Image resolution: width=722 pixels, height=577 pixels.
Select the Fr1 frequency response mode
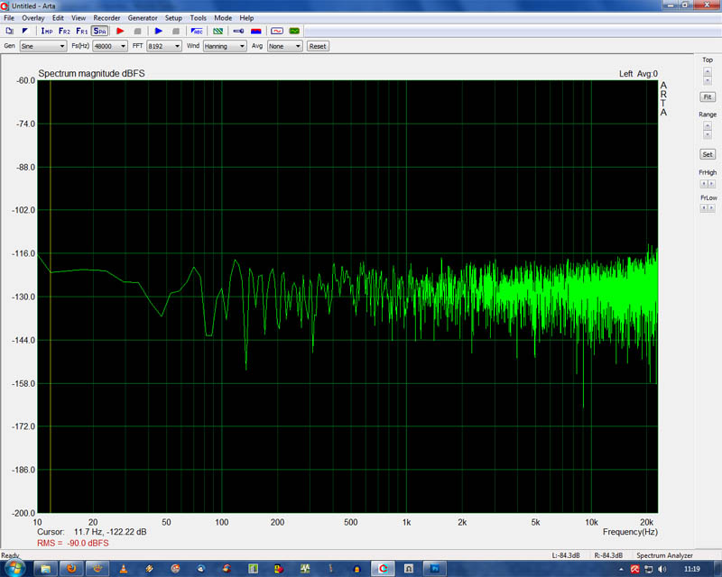(x=81, y=31)
